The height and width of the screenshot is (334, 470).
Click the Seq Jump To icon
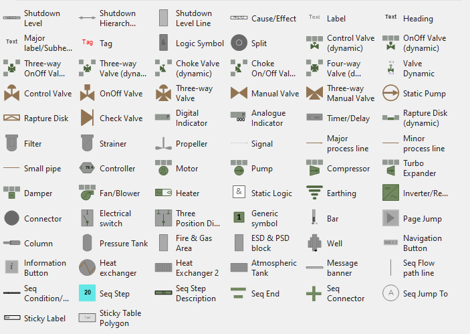pyautogui.click(x=390, y=293)
